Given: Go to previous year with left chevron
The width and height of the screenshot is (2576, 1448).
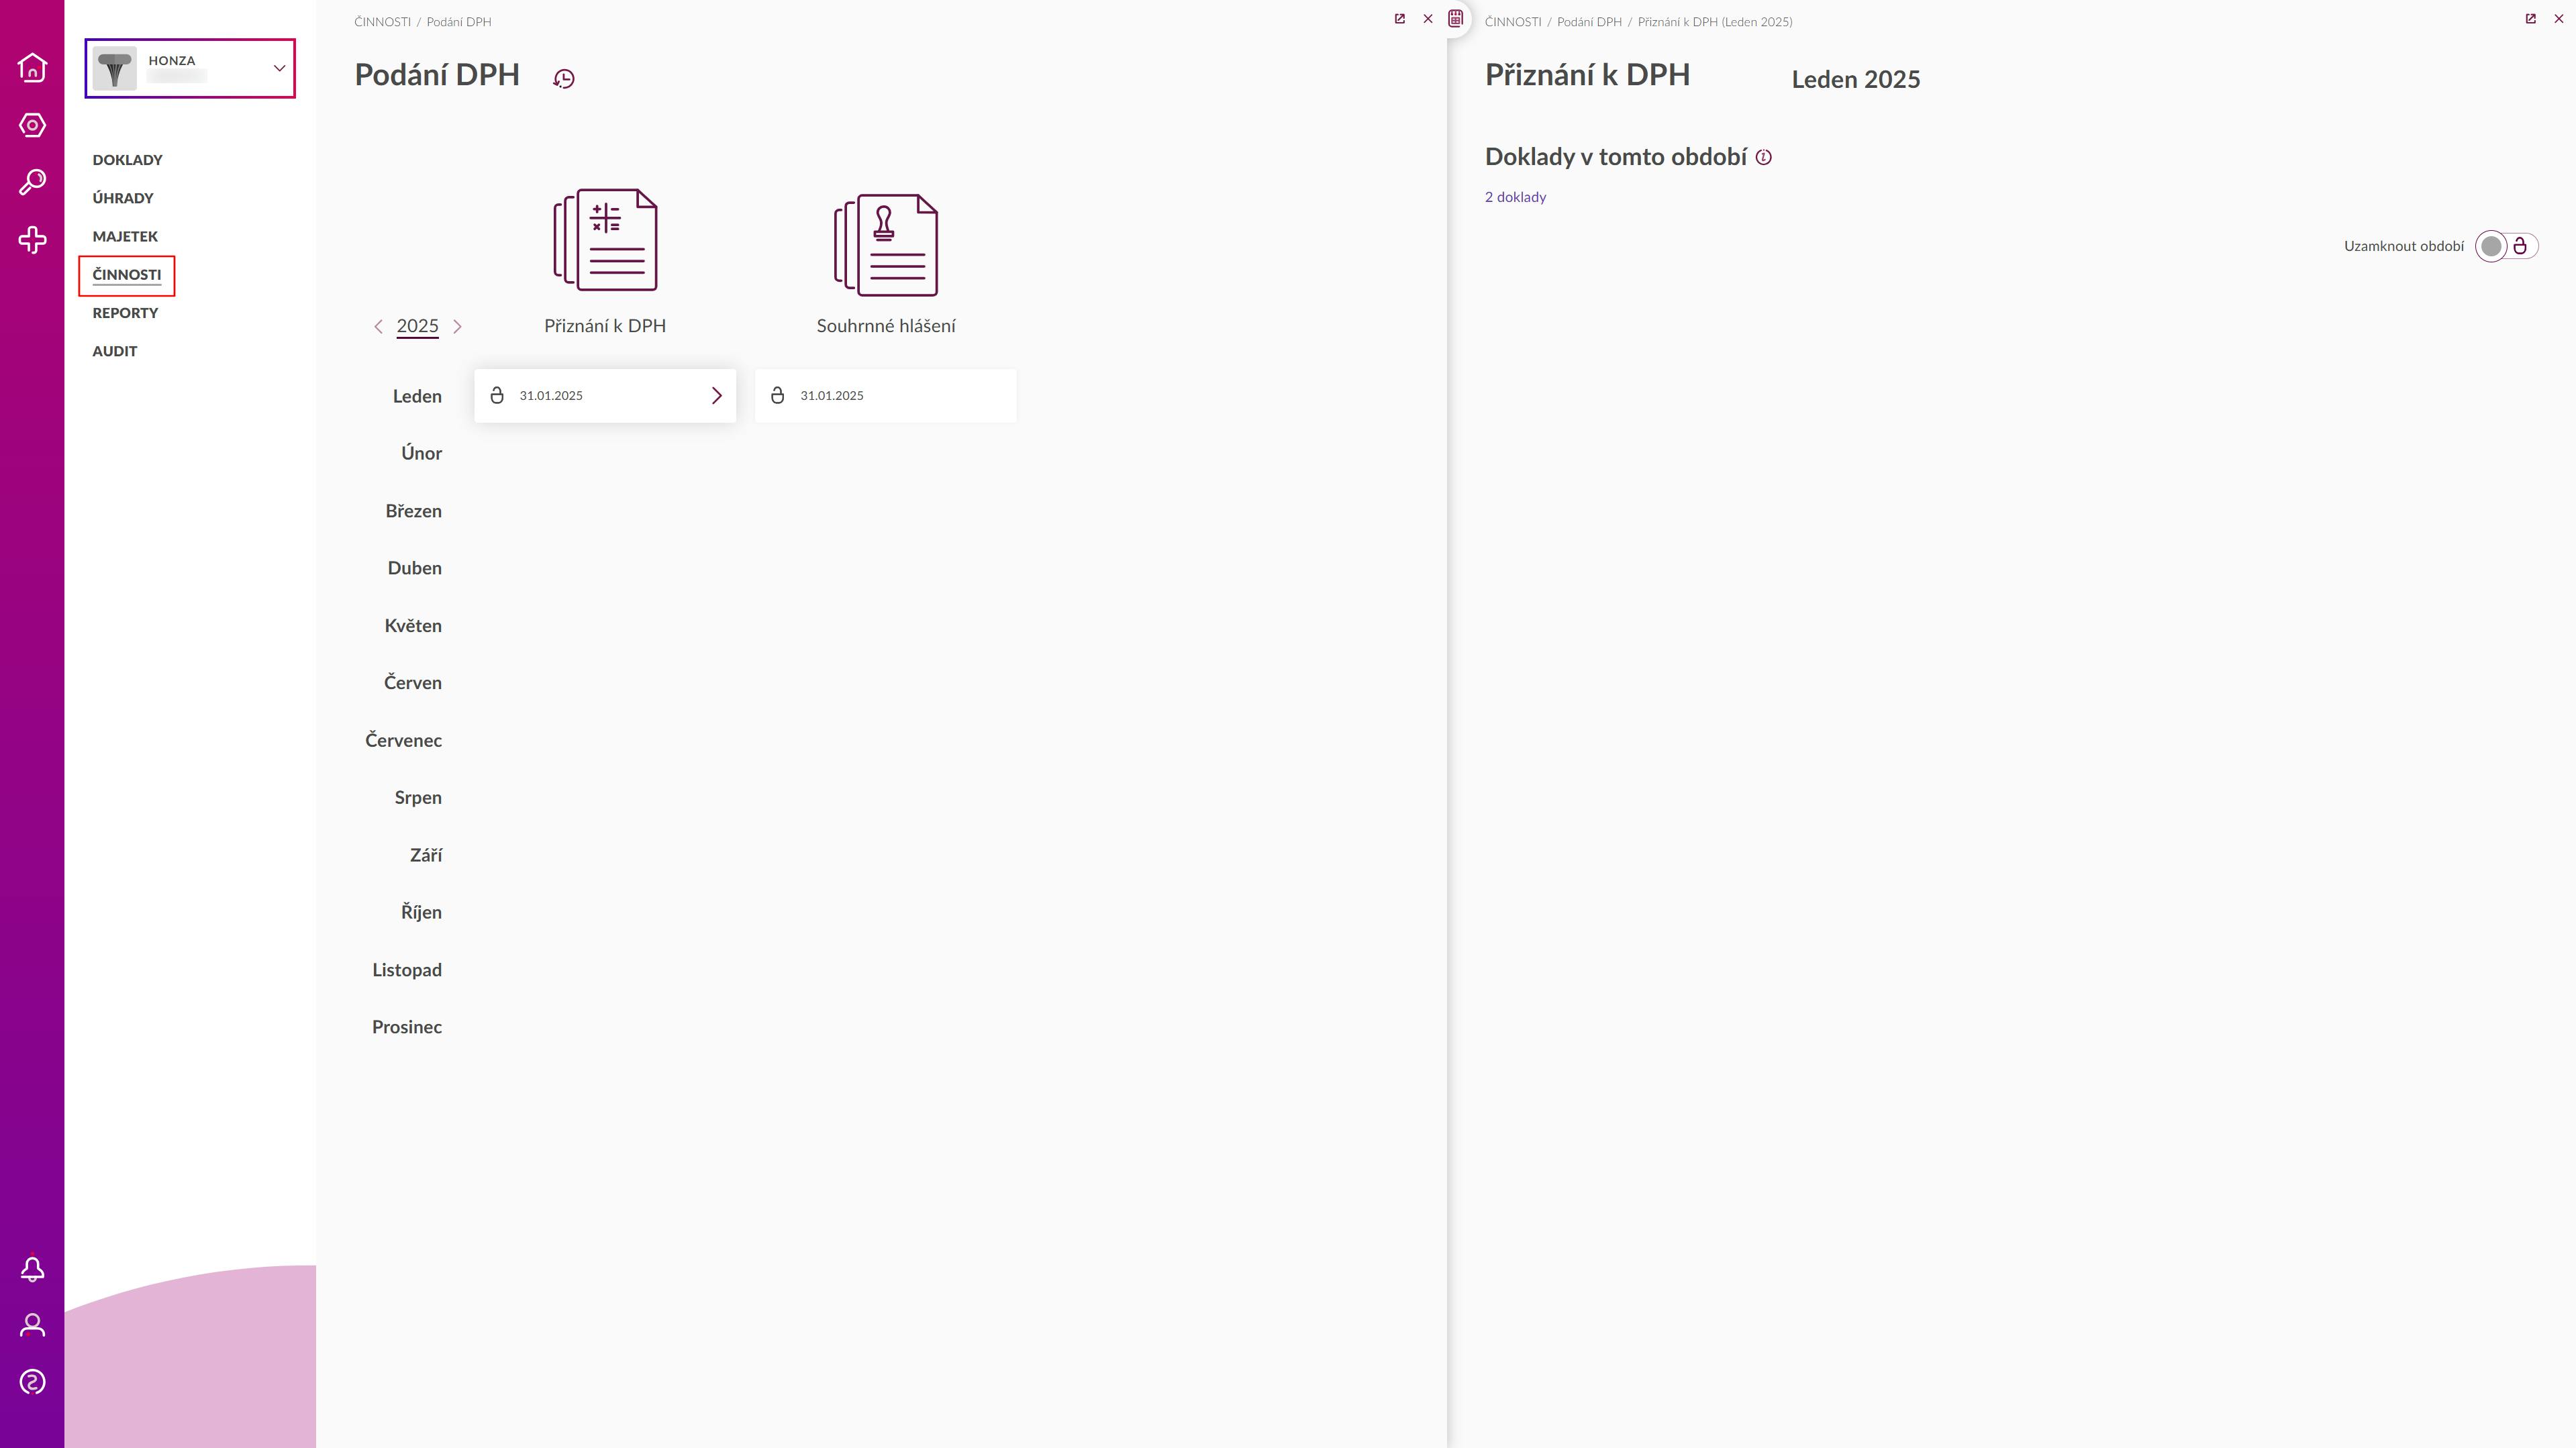Looking at the screenshot, I should pyautogui.click(x=378, y=326).
